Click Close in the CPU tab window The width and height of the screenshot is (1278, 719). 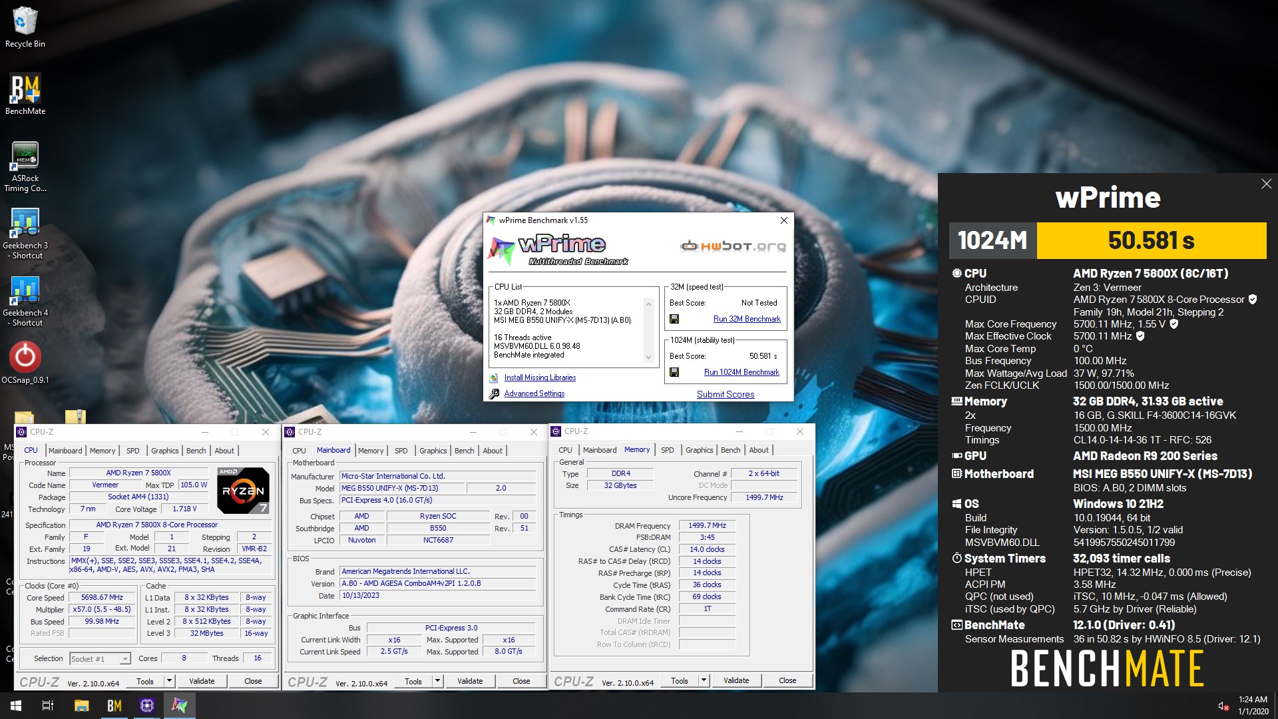(x=253, y=681)
